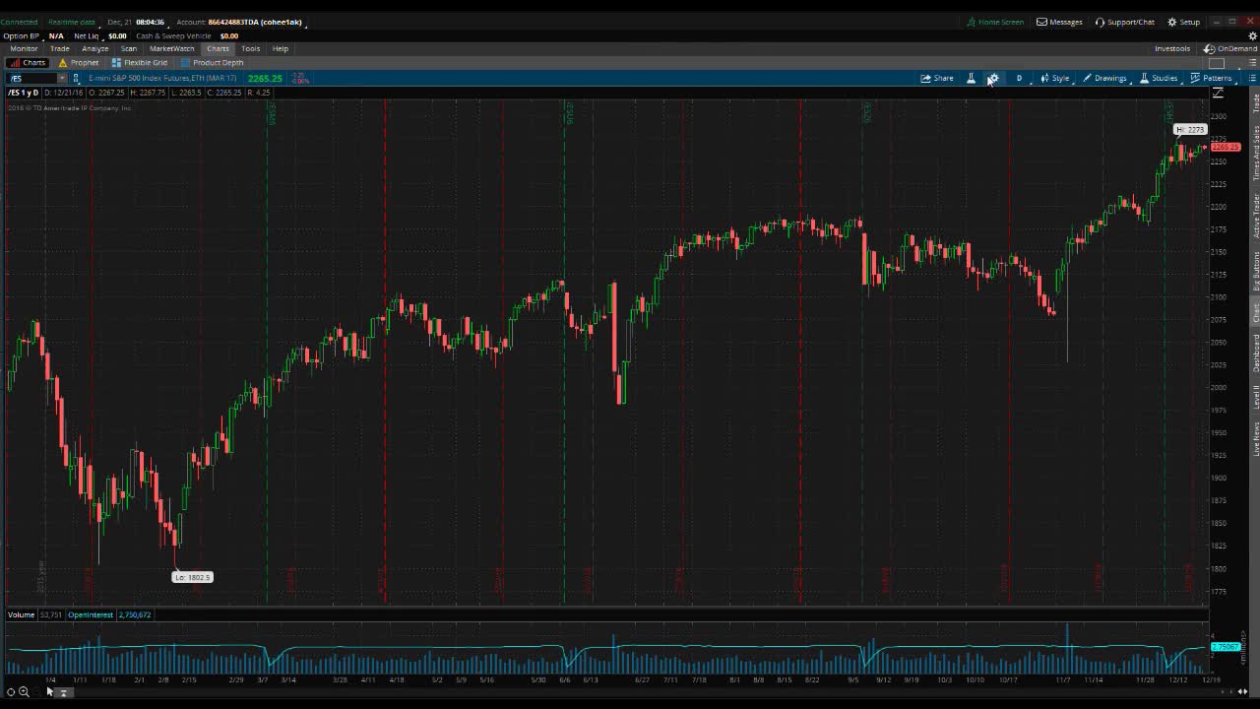The width and height of the screenshot is (1260, 709).
Task: Click the Volume study label
Action: pyautogui.click(x=21, y=614)
